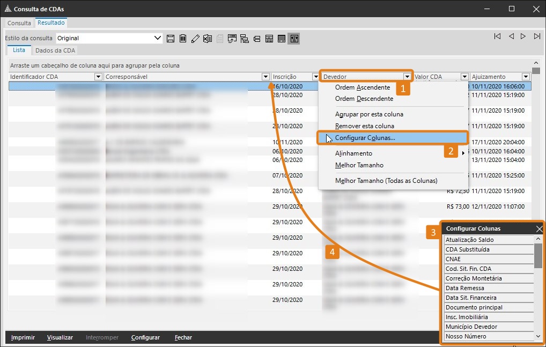The width and height of the screenshot is (546, 347).
Task: Jump to last record arrow
Action: (x=537, y=36)
